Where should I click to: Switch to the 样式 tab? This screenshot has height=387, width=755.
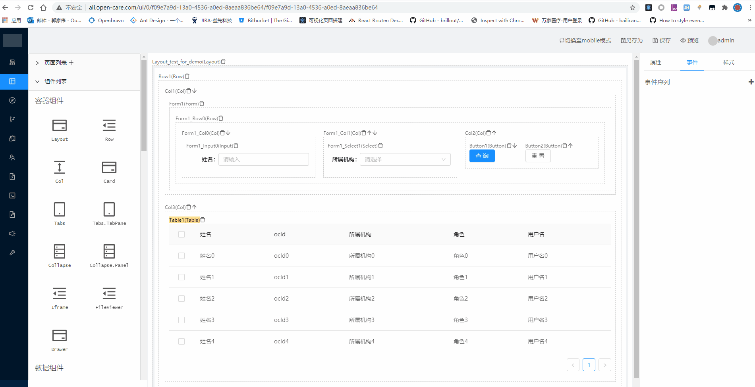pos(729,62)
